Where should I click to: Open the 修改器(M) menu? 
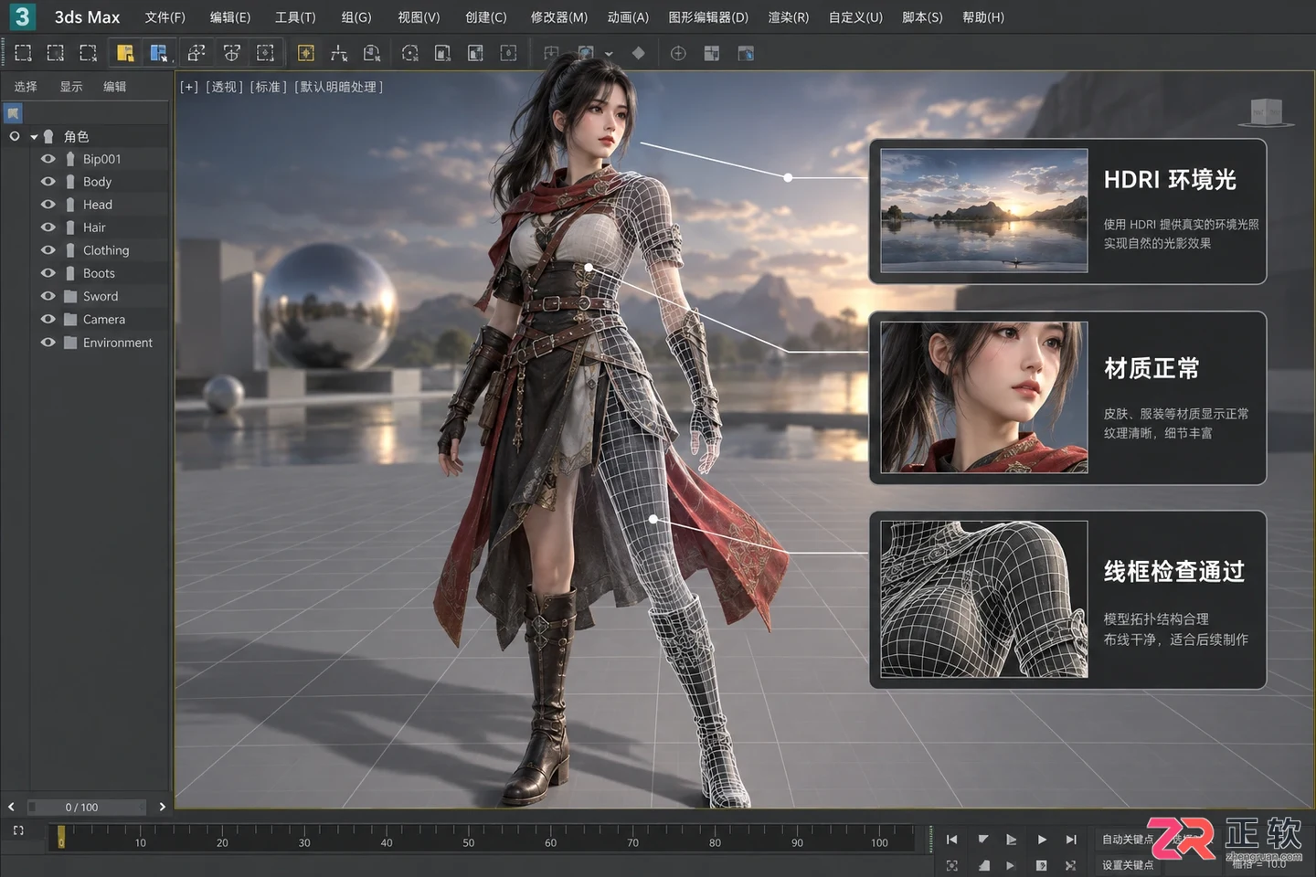point(559,17)
